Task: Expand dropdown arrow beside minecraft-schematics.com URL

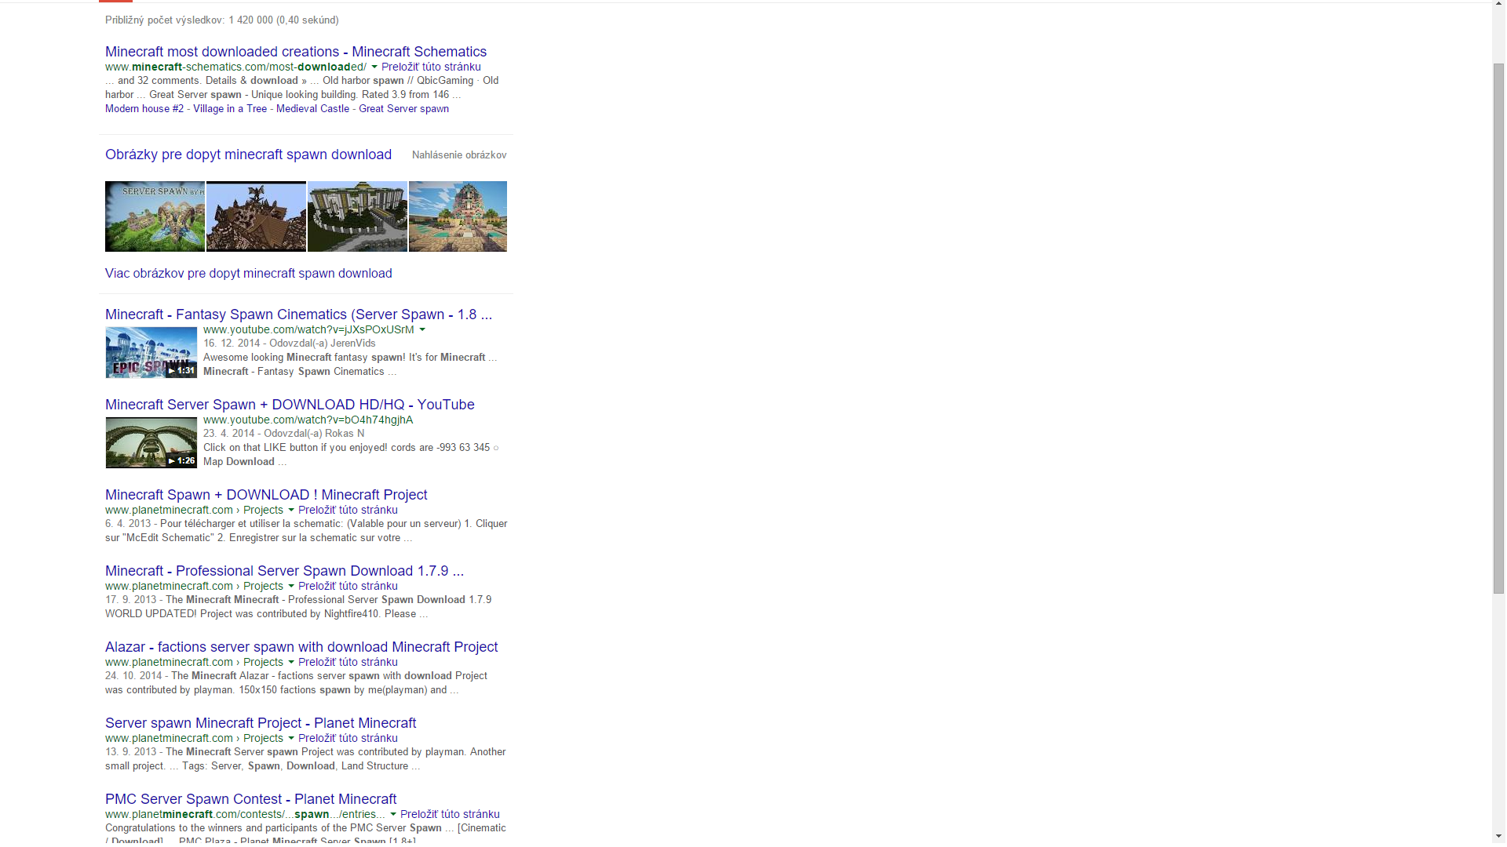Action: tap(374, 67)
